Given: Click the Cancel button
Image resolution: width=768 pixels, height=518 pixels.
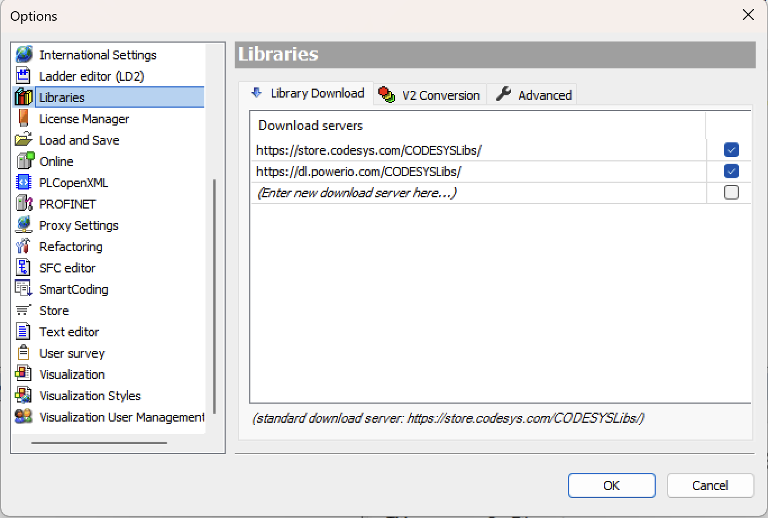Looking at the screenshot, I should click(x=710, y=485).
